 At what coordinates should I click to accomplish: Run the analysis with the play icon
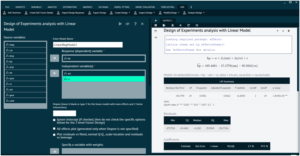tap(120, 24)
